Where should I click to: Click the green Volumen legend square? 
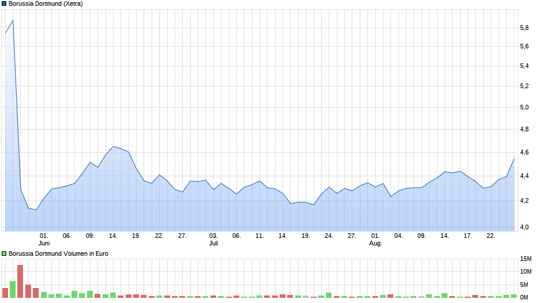(x=4, y=253)
